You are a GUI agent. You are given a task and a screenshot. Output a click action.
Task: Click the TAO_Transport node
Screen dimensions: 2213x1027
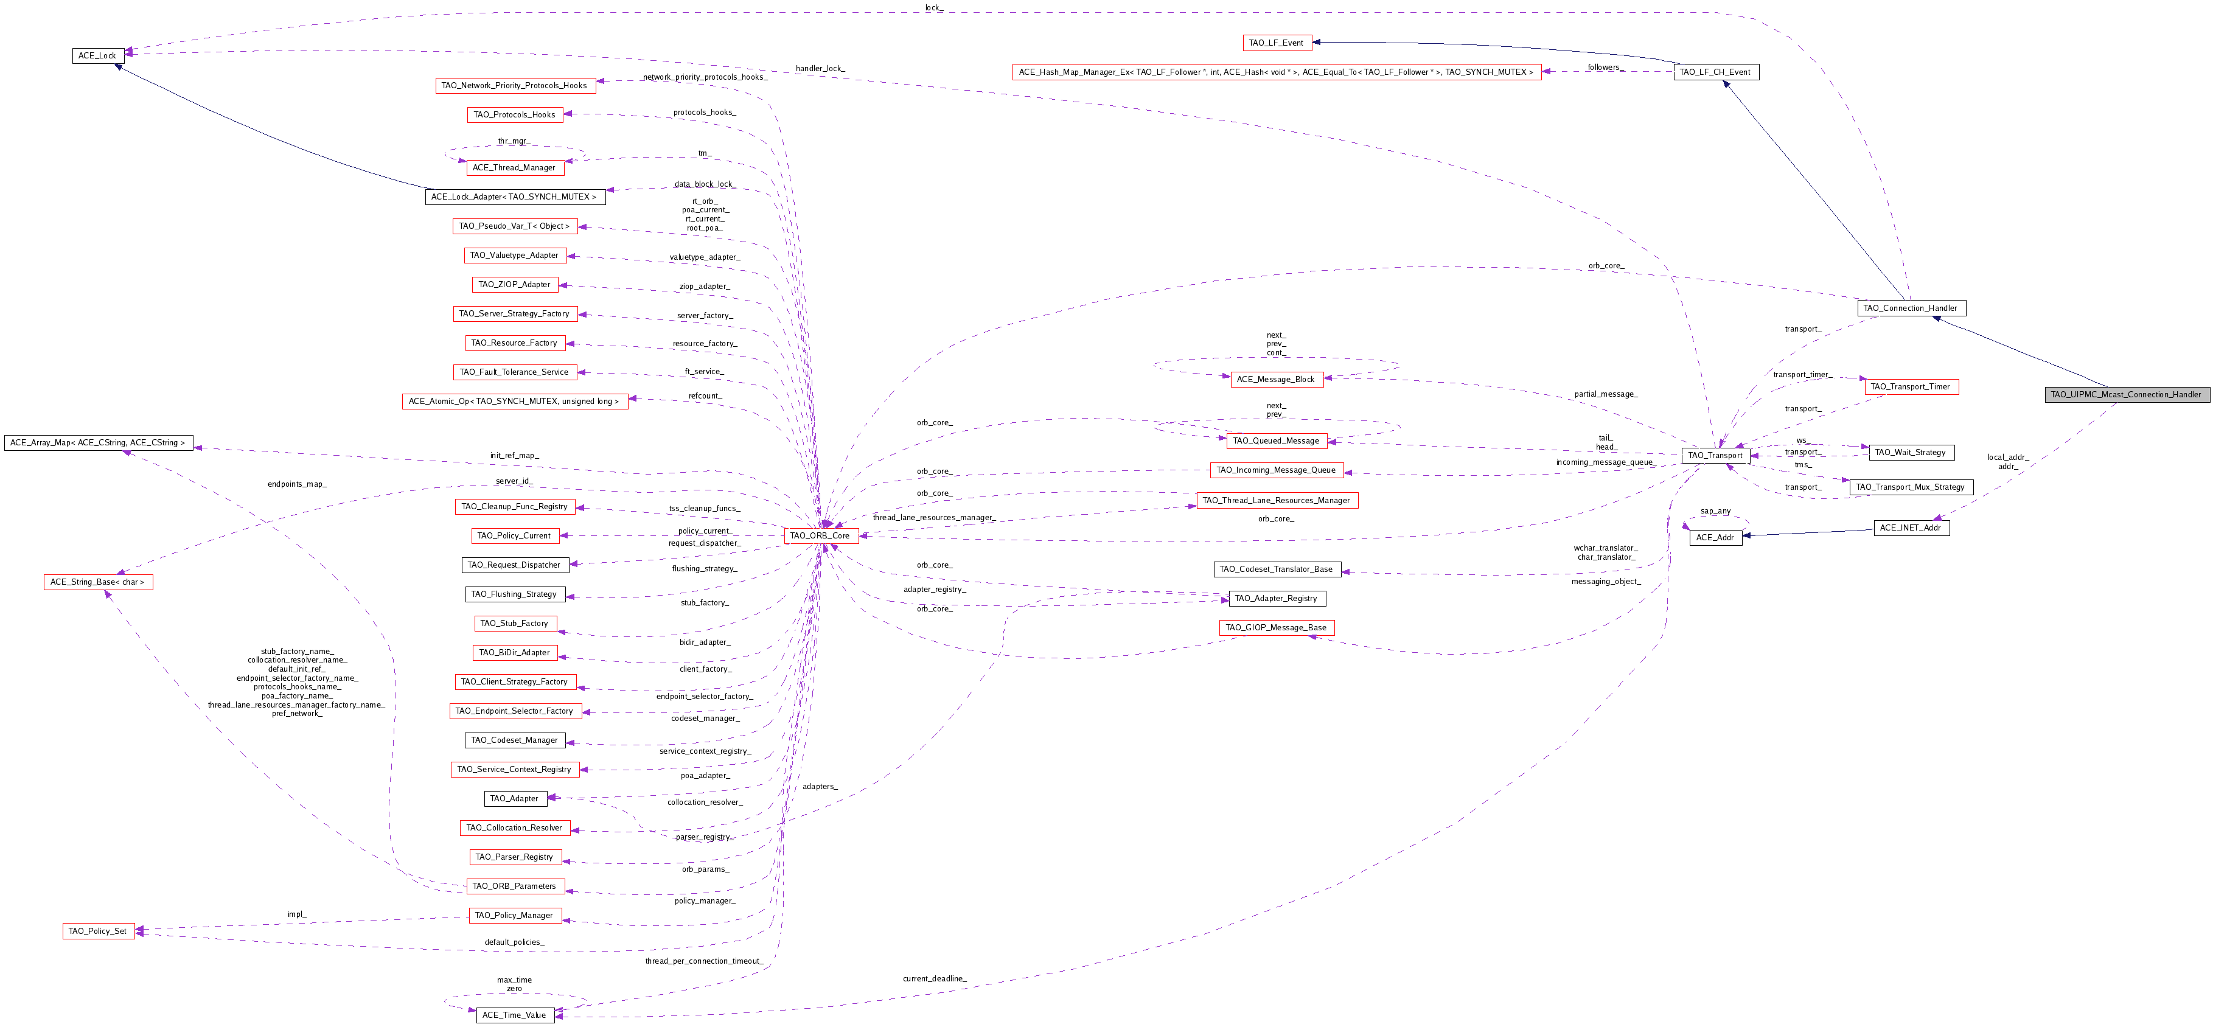pyautogui.click(x=1716, y=456)
